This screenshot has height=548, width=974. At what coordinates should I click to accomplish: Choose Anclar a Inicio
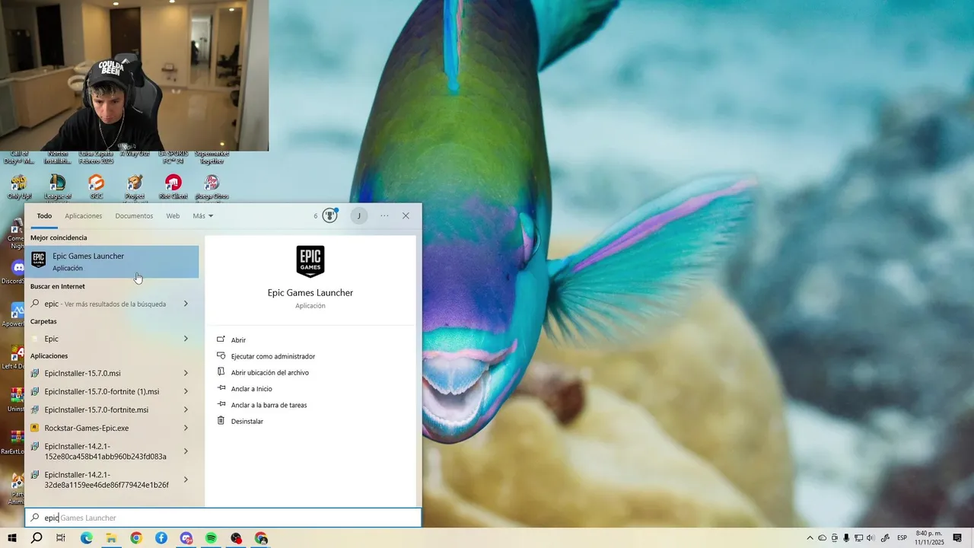(x=251, y=389)
